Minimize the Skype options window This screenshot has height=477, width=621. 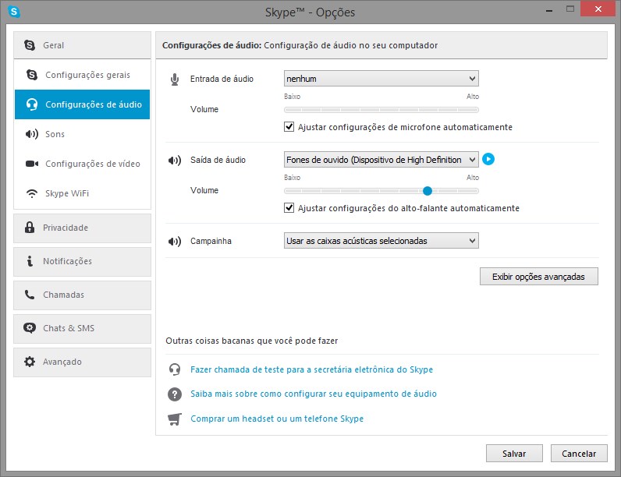(549, 9)
